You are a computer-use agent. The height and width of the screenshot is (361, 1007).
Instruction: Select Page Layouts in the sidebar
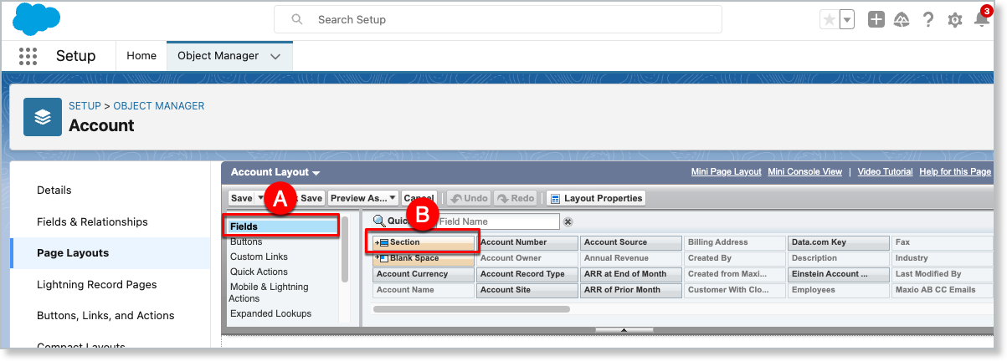click(x=73, y=253)
